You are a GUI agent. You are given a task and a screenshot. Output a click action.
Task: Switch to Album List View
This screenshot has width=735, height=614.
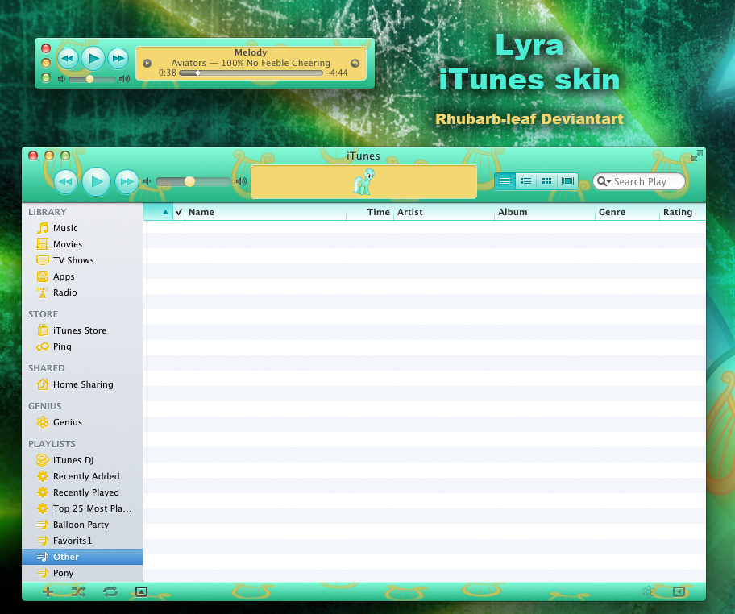(x=525, y=180)
